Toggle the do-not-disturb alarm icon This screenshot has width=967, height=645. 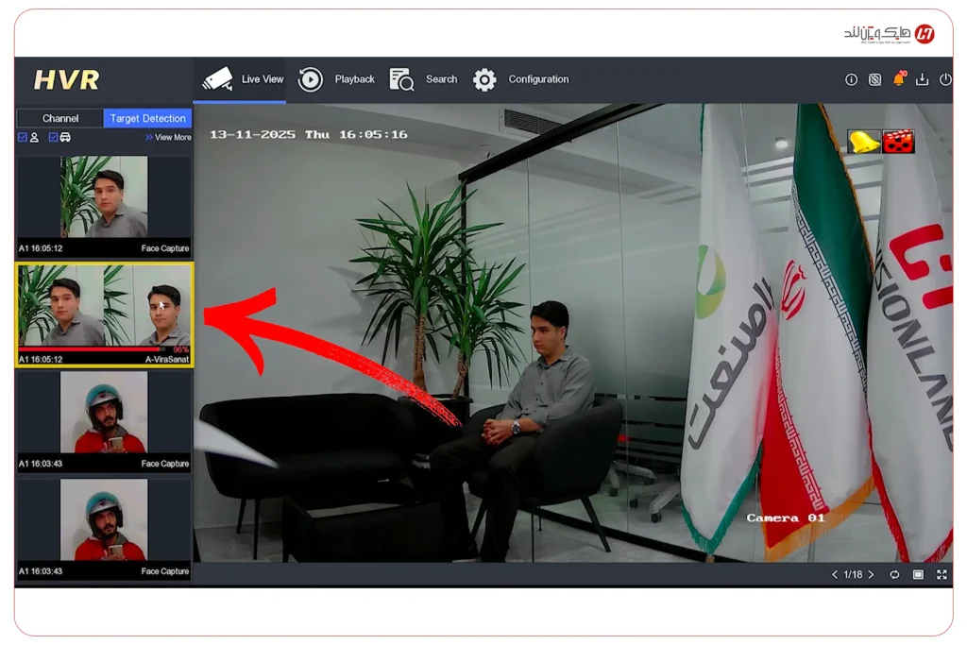click(875, 79)
